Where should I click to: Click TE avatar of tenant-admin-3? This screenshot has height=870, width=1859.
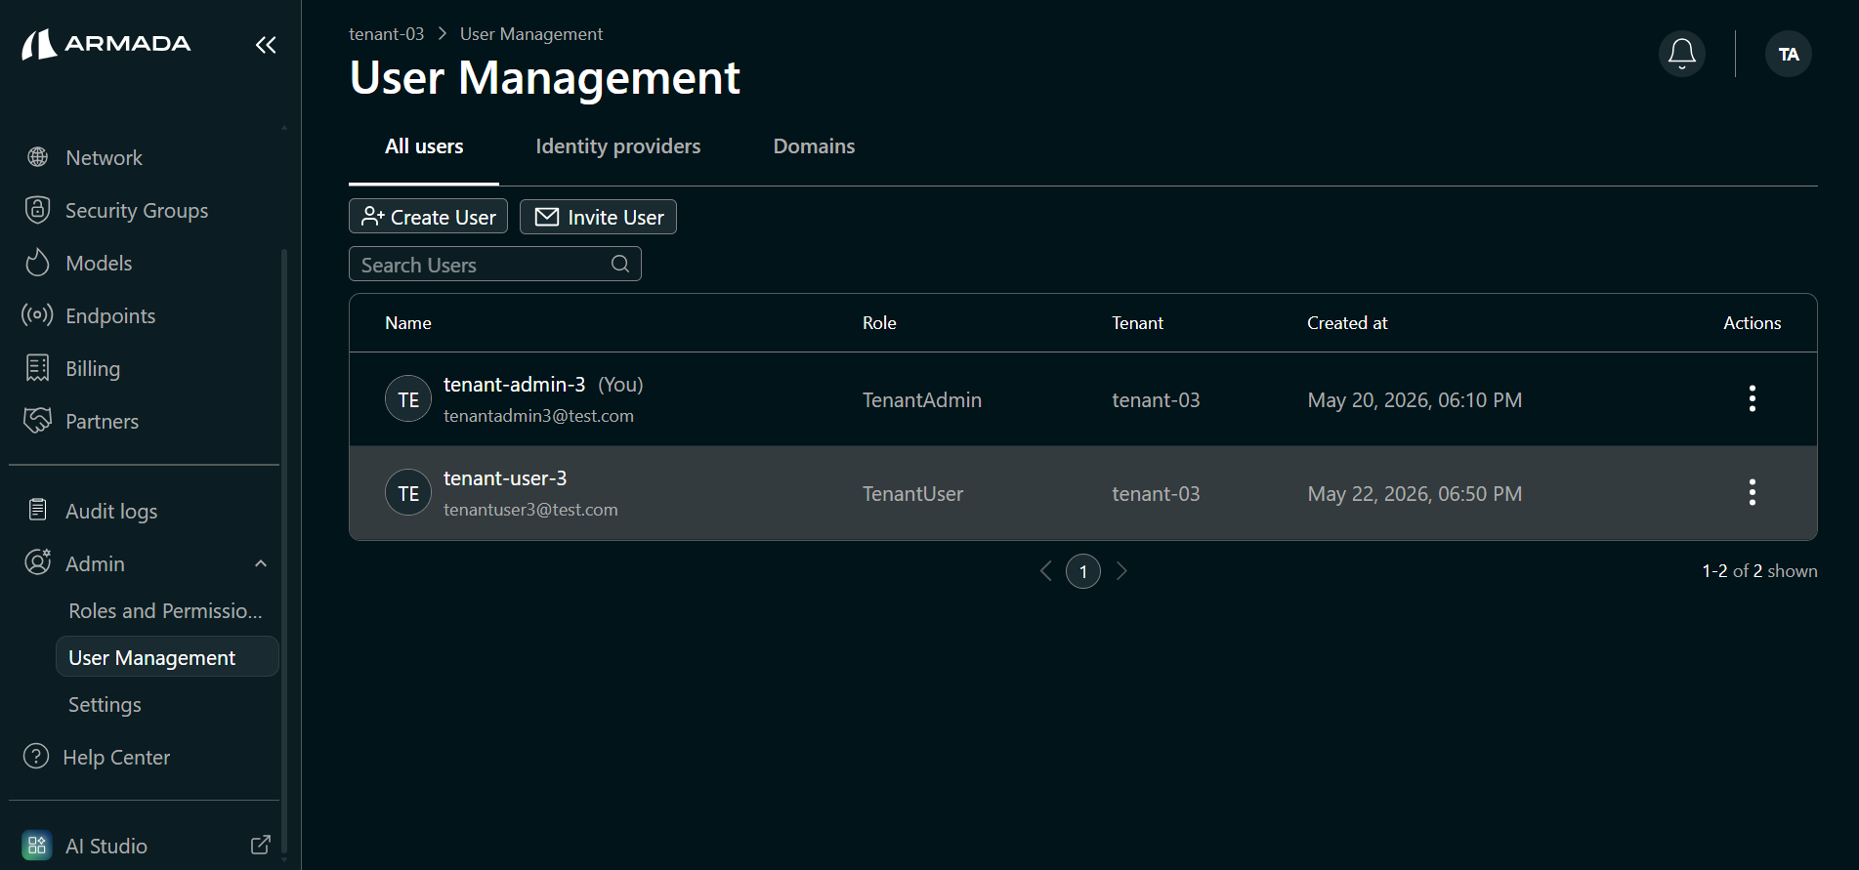[x=408, y=398]
